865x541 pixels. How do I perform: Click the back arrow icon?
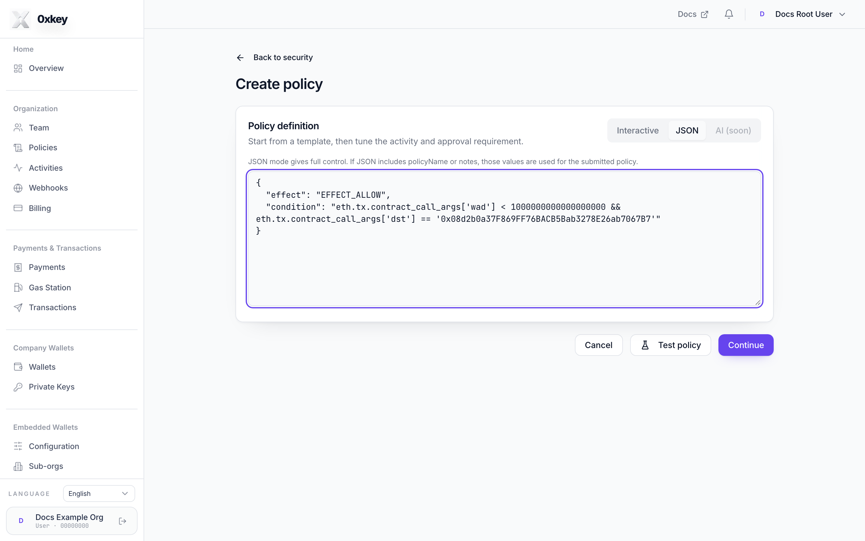point(240,58)
